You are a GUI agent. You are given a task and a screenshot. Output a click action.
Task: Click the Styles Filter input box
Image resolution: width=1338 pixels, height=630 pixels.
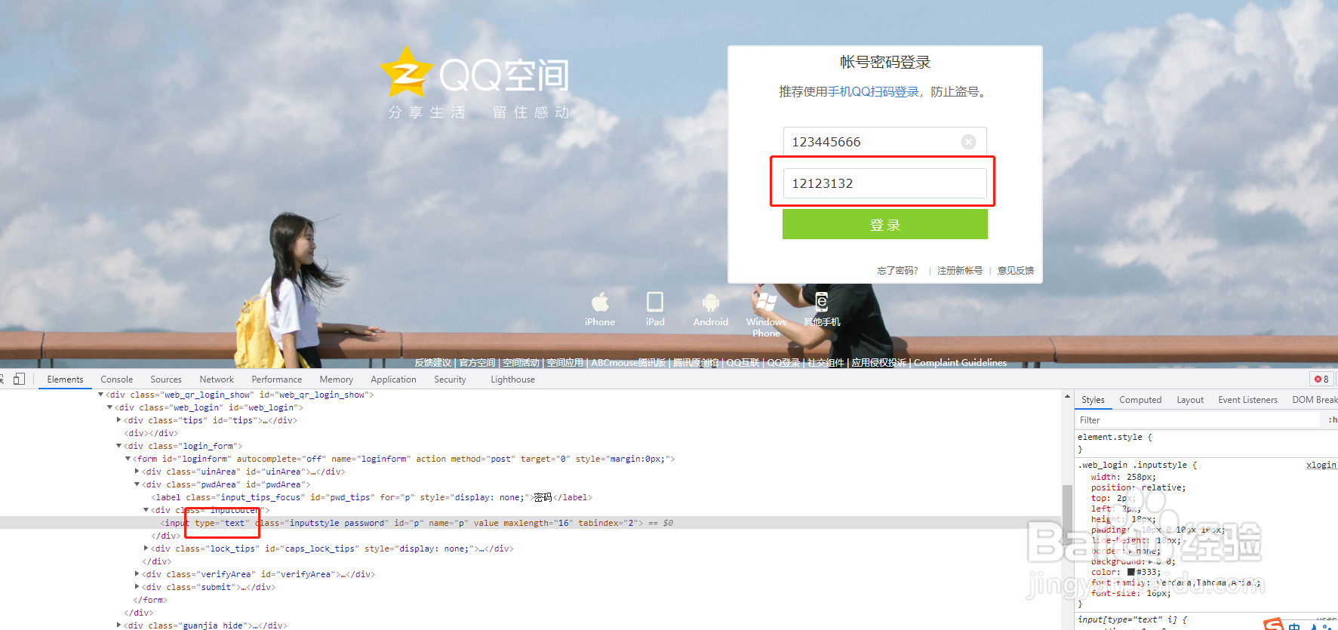point(1200,419)
